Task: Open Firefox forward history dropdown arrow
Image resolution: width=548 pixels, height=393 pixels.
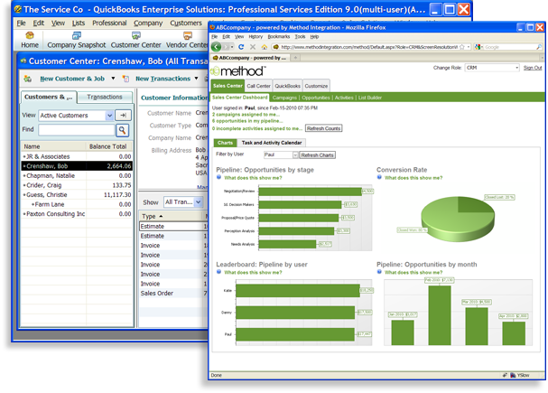Action: coord(232,47)
